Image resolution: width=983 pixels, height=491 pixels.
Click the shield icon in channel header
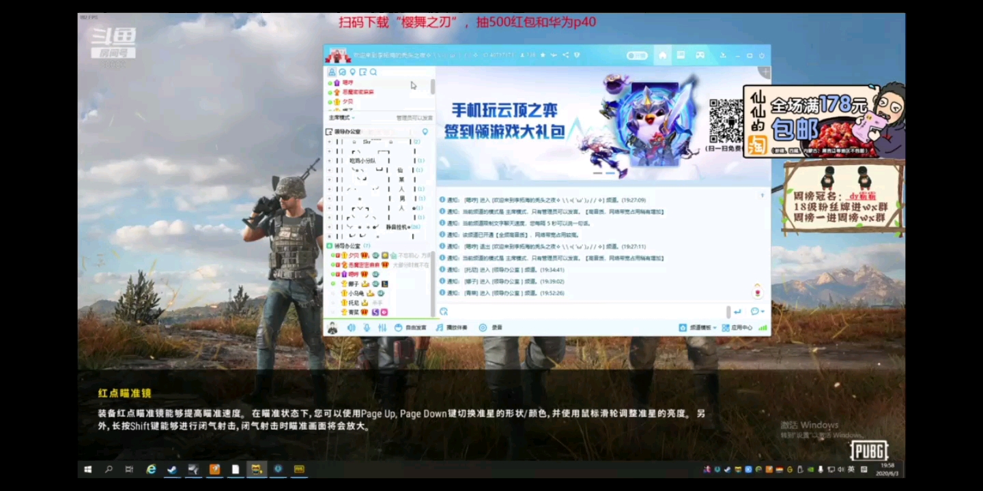577,55
